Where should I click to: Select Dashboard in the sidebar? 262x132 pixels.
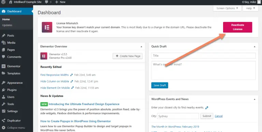coord(16,11)
